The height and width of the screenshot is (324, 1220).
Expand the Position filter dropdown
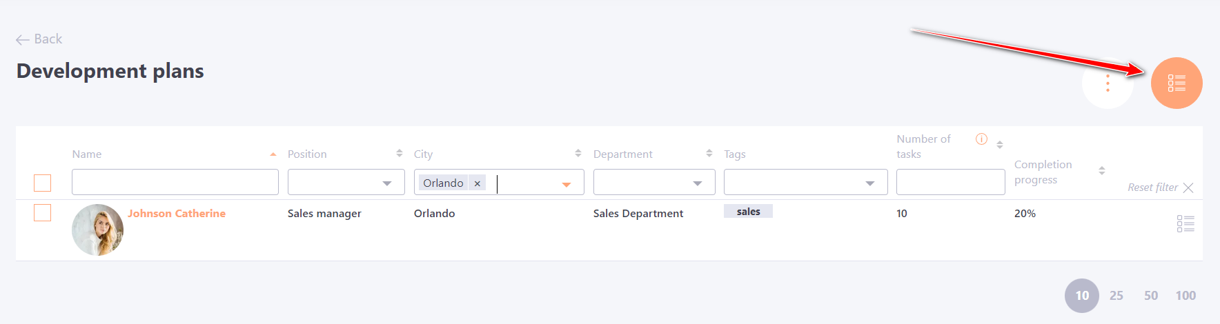pos(387,183)
